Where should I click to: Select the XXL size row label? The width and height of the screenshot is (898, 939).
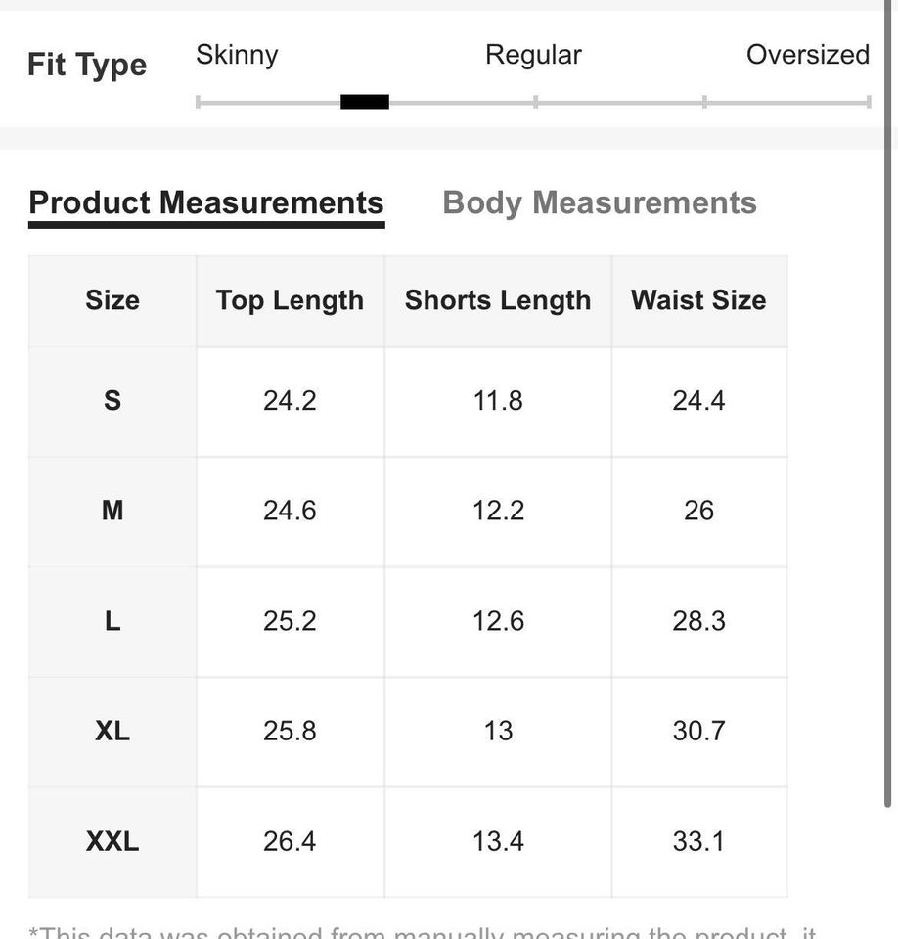[112, 841]
